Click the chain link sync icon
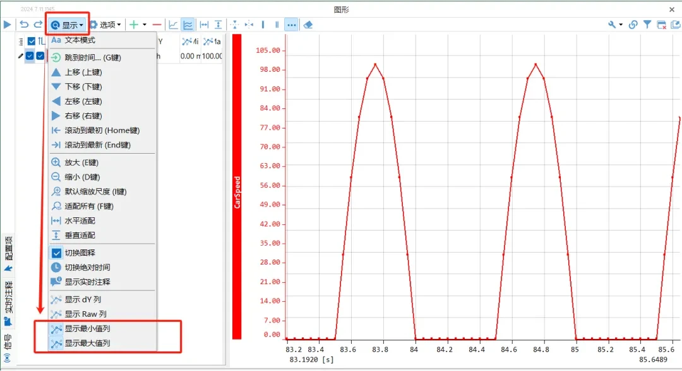682x371 pixels. click(633, 25)
